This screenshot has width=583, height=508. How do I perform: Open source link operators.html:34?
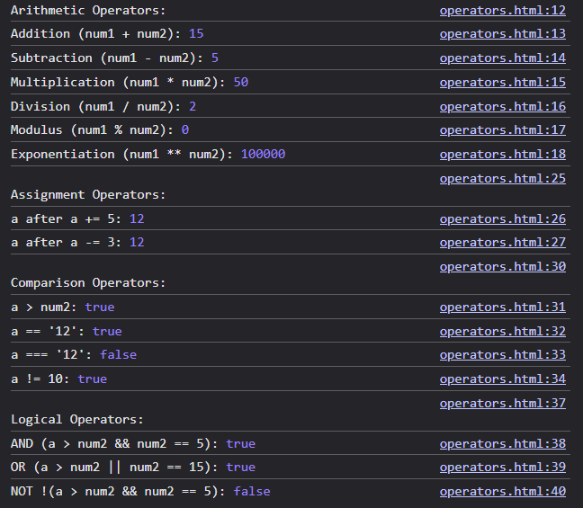click(503, 379)
